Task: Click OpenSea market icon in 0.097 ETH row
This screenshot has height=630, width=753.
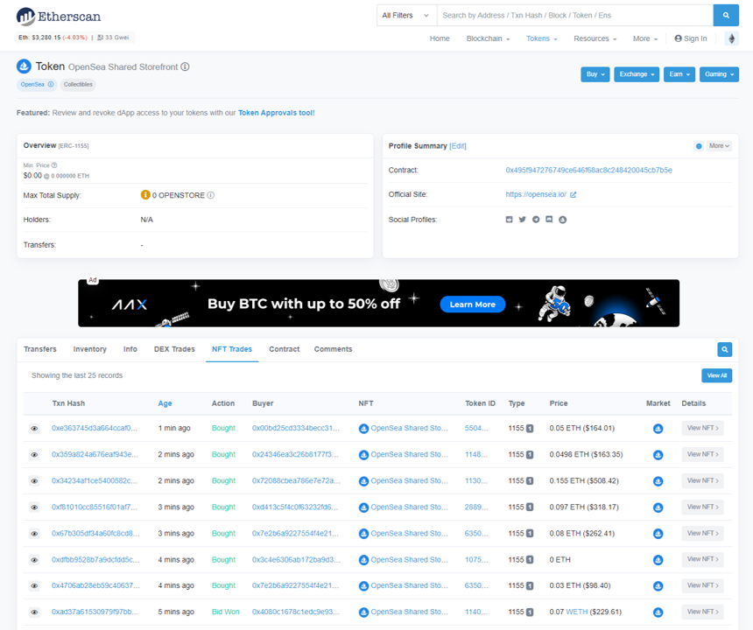Action: tap(658, 507)
